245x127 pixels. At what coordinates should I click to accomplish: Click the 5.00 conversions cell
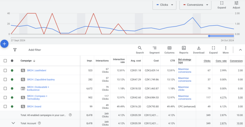240,98
